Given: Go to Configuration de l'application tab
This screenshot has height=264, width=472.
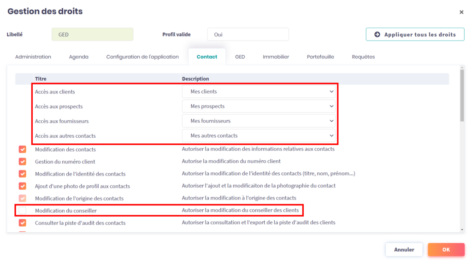Looking at the screenshot, I should pos(142,57).
